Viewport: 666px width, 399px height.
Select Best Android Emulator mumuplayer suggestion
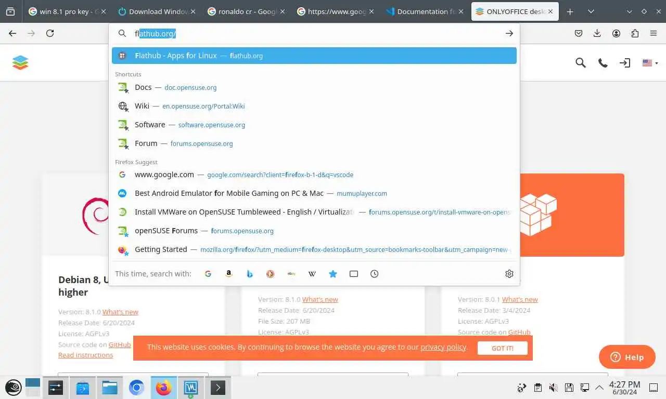coord(314,193)
